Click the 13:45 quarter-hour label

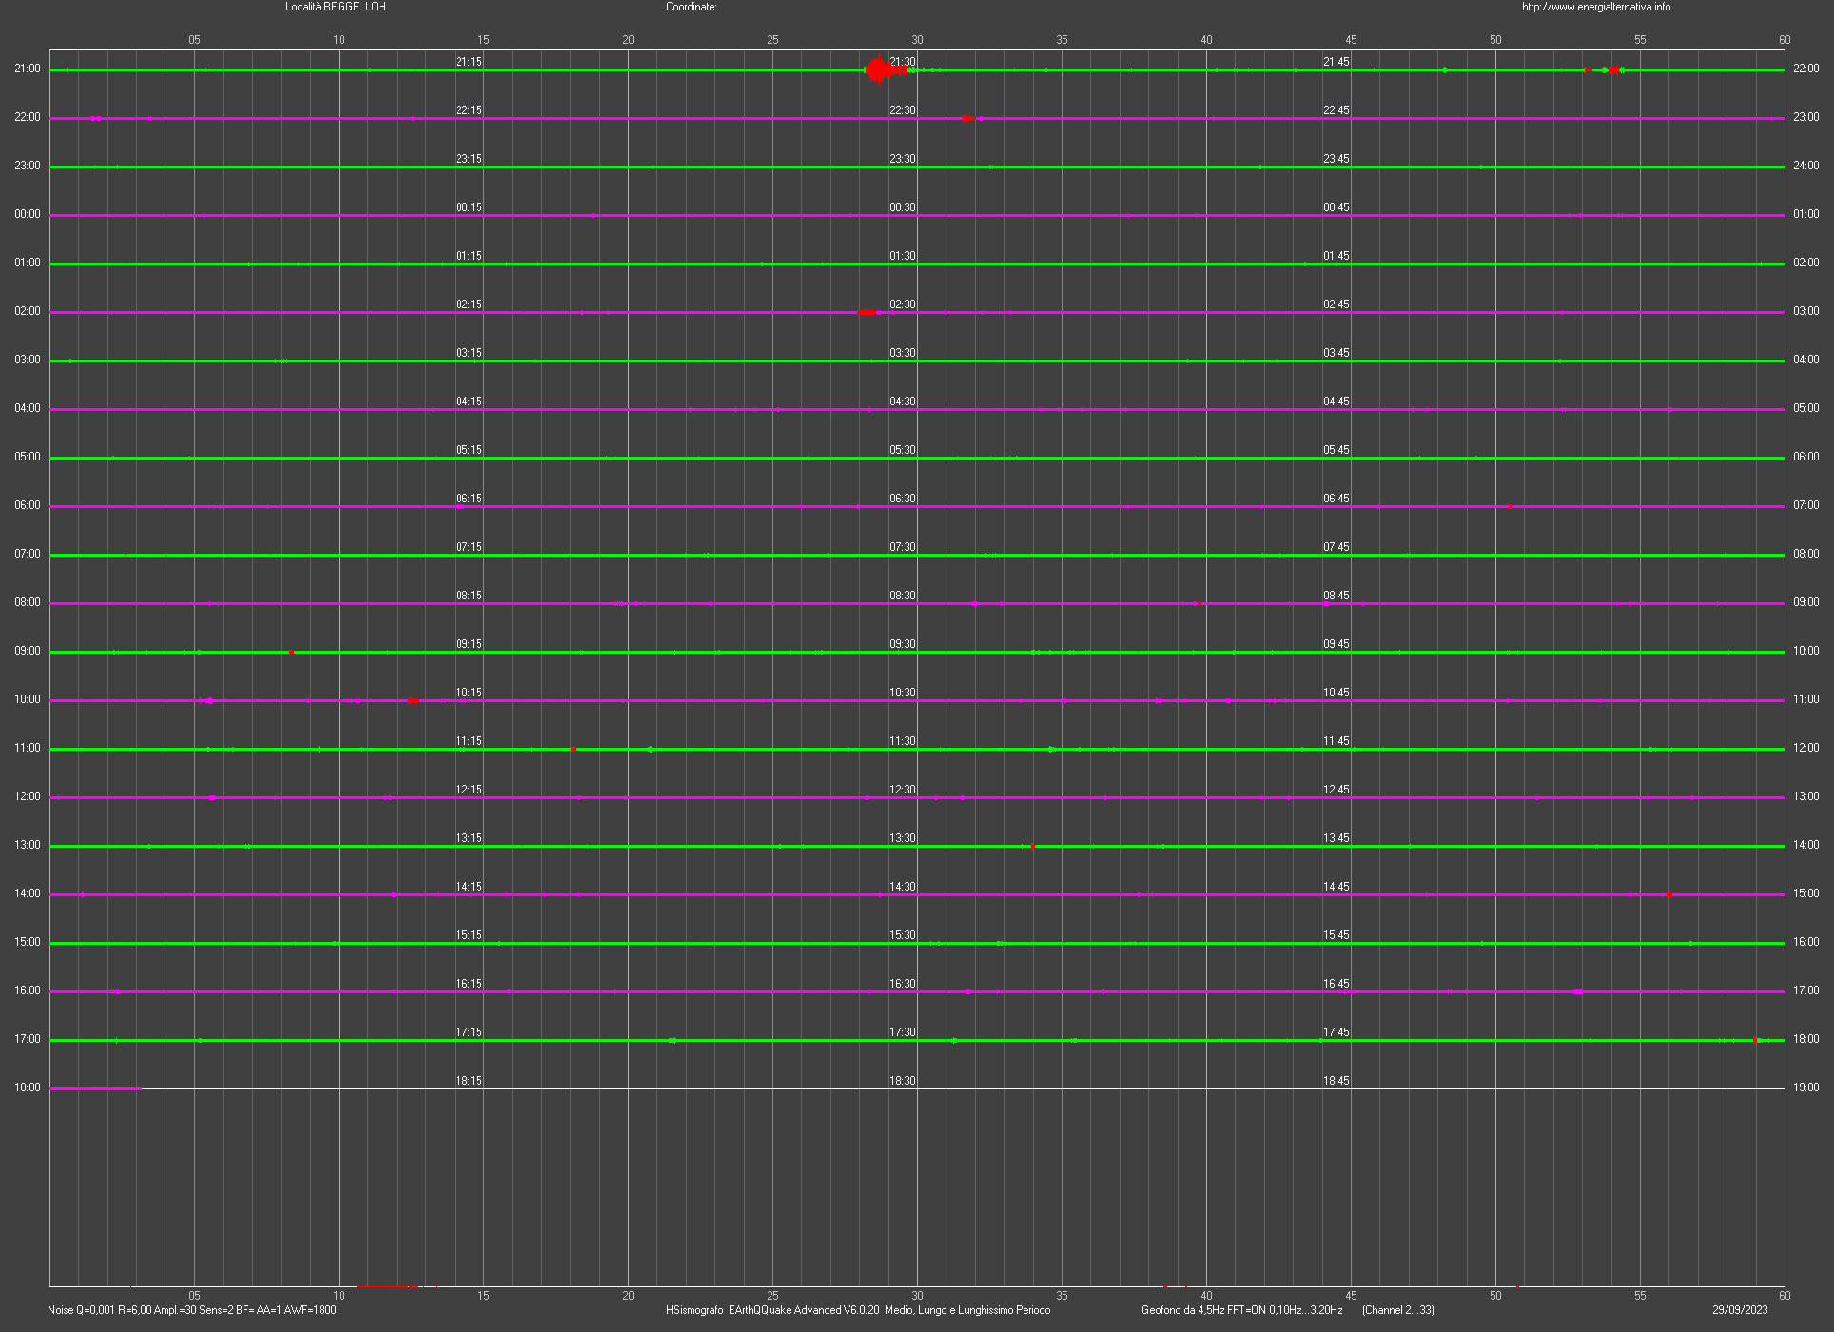[x=1336, y=838]
